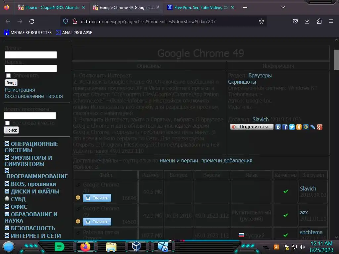Open network tray icon
This screenshot has height=254, width=339.
294,247
